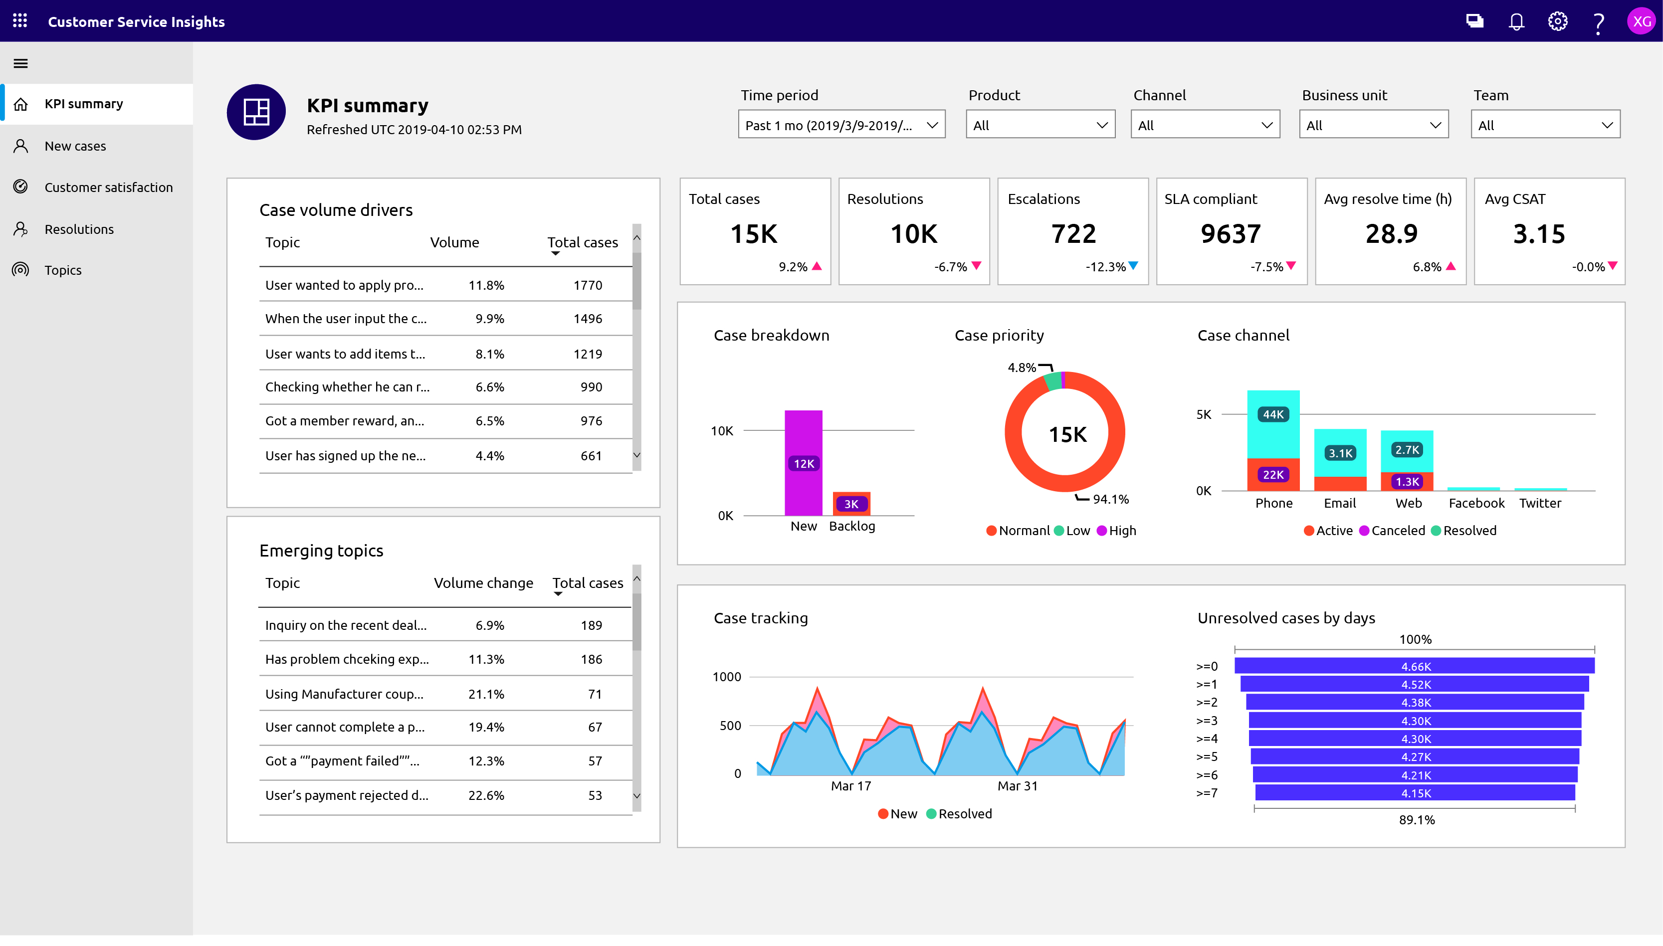Open the settings gear icon
This screenshot has width=1663, height=946.
1557,21
